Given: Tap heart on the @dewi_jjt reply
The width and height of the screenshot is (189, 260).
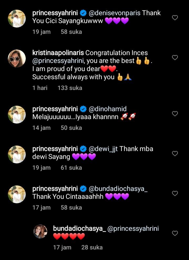Looking at the screenshot, I should [x=175, y=153].
